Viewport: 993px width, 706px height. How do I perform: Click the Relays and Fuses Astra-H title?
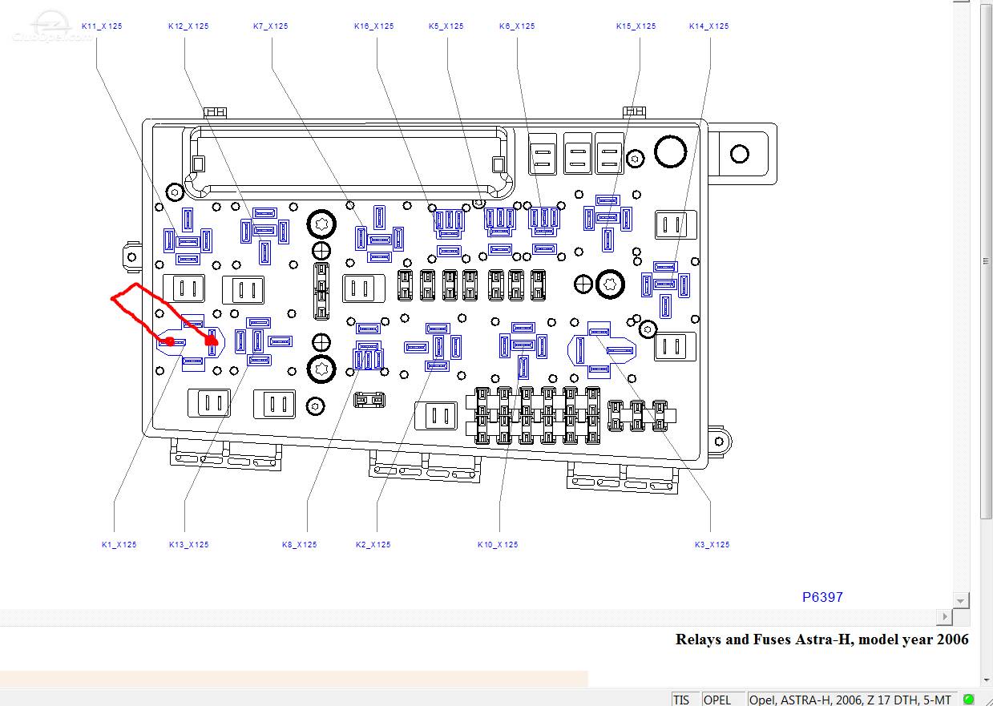coord(822,639)
